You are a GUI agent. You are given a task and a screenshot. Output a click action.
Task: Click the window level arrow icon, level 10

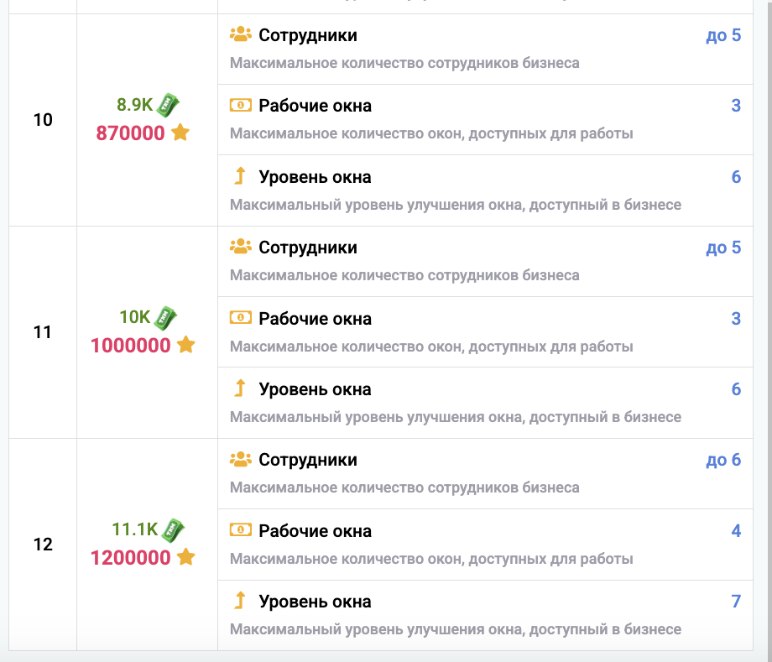(x=240, y=177)
